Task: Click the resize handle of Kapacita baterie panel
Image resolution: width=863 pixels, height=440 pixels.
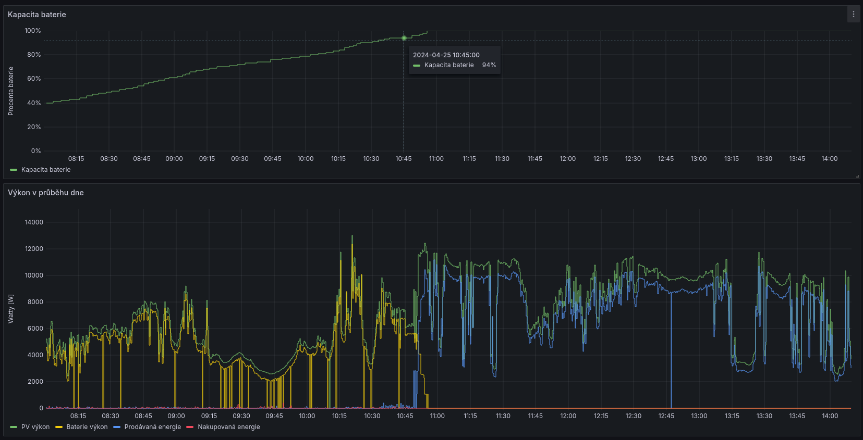Action: (857, 176)
